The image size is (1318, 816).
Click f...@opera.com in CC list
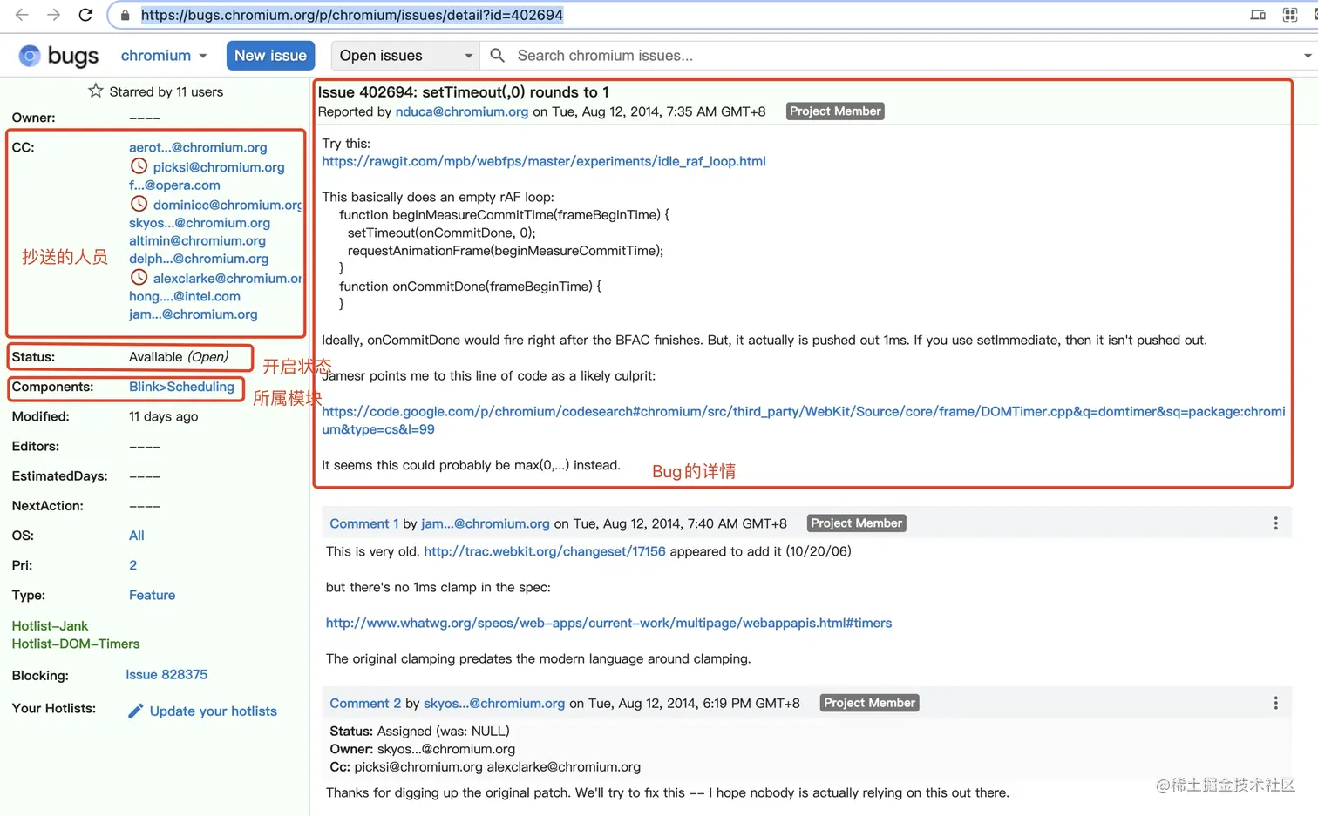point(174,185)
